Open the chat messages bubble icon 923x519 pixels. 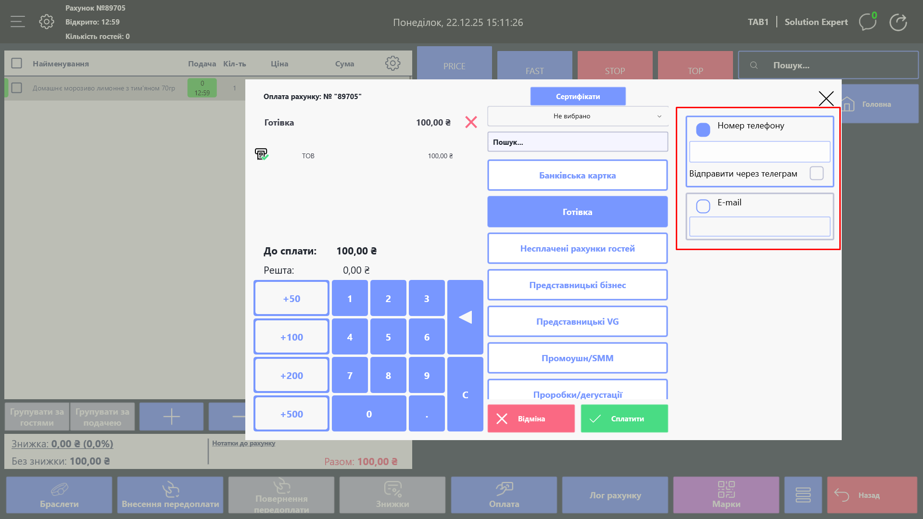[868, 22]
